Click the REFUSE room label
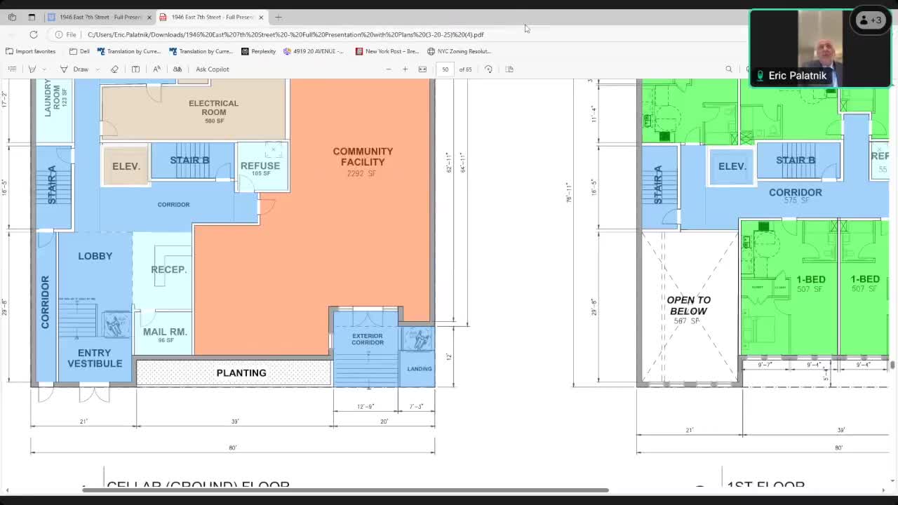 point(260,166)
